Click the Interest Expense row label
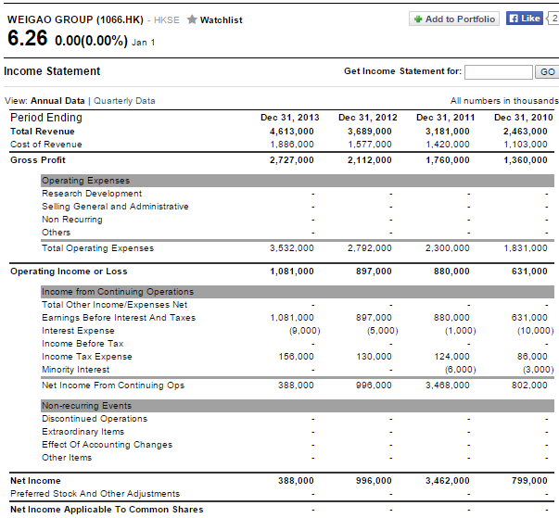 tap(78, 331)
